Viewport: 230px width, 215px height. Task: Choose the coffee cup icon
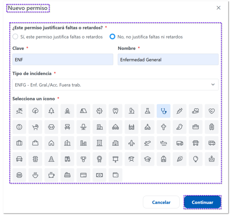[51, 175]
